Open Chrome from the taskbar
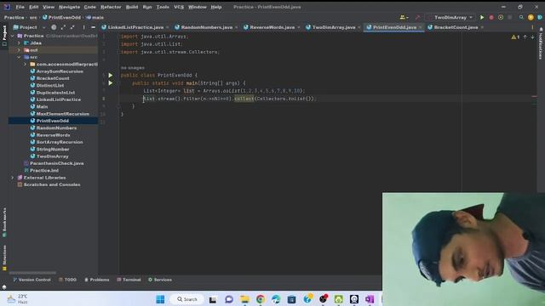This screenshot has height=306, width=545. click(x=260, y=299)
